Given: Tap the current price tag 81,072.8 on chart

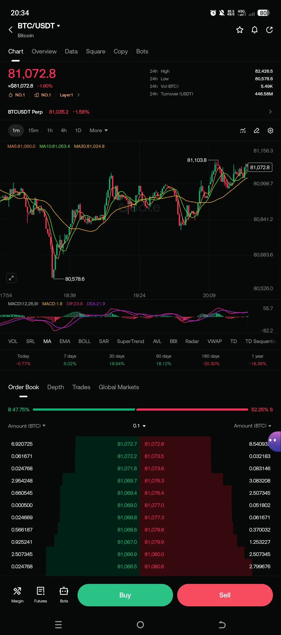Looking at the screenshot, I should [260, 167].
